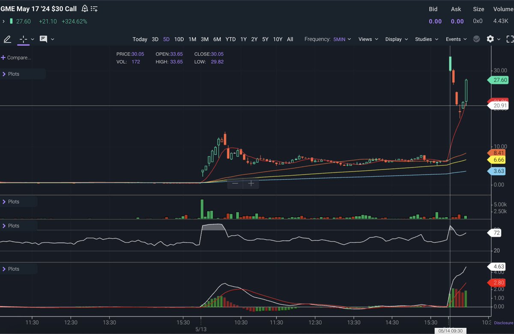Select the pencil drawing tool
The width and height of the screenshot is (514, 334).
tap(7, 39)
